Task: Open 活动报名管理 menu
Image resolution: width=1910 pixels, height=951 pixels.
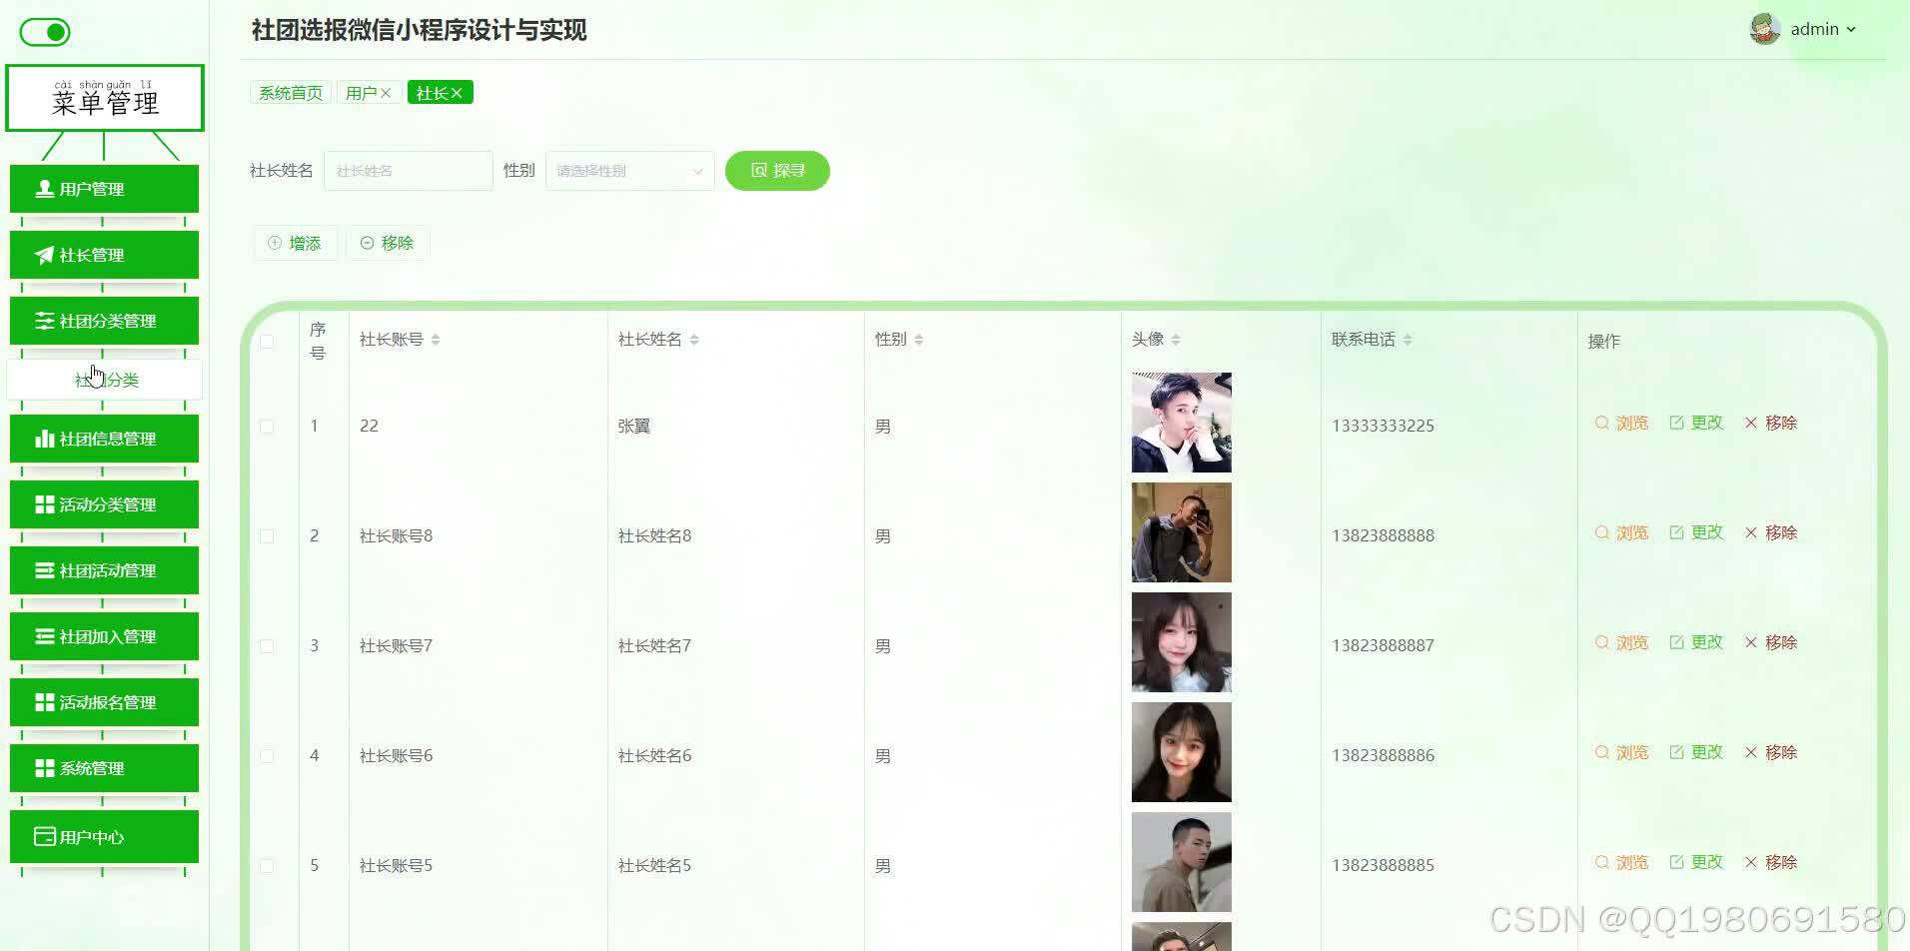Action: [x=104, y=702]
